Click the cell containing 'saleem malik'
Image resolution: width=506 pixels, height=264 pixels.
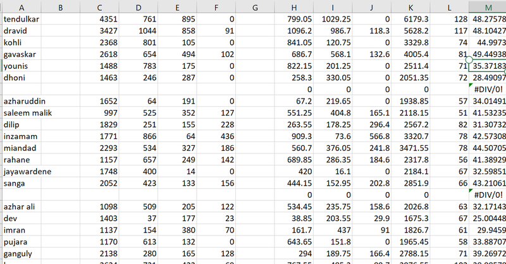click(x=22, y=113)
